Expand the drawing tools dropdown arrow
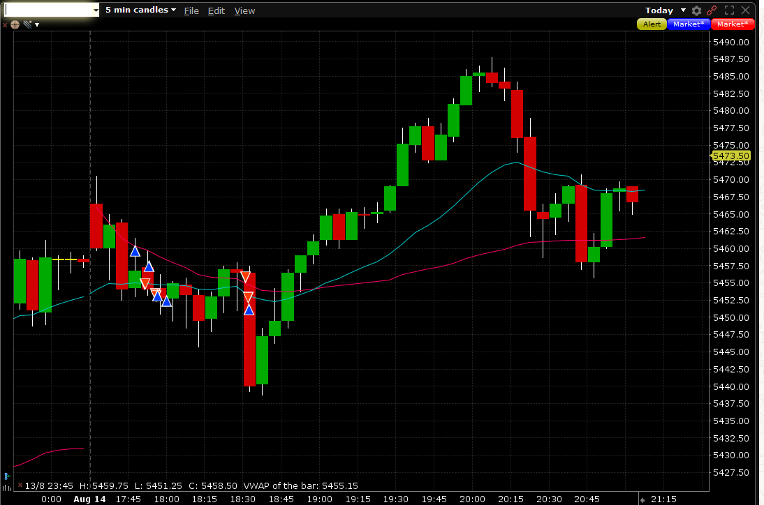The width and height of the screenshot is (764, 505). (x=37, y=25)
